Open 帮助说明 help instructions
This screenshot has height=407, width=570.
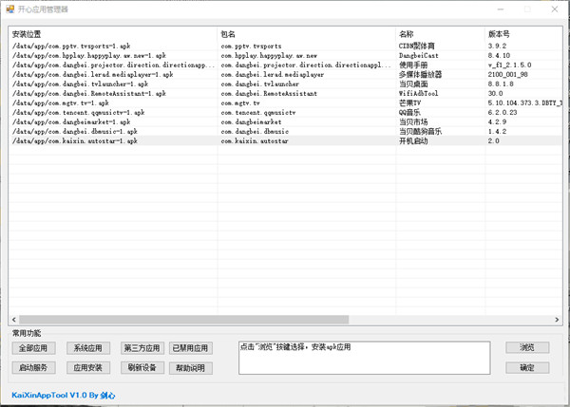(x=188, y=368)
